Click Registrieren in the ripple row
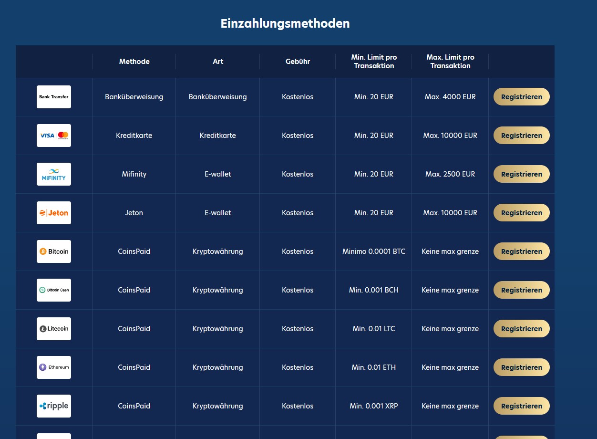This screenshot has width=597, height=439. pyautogui.click(x=522, y=406)
